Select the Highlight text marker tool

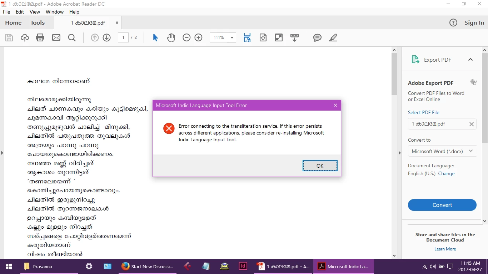point(333,37)
